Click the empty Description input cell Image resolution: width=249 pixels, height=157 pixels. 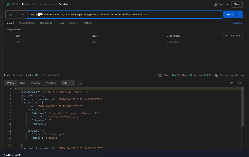[204, 42]
